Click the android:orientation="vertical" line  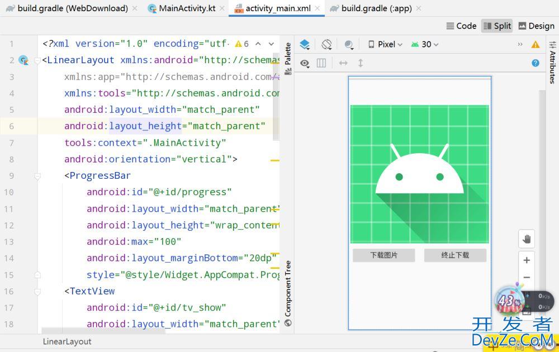[150, 159]
